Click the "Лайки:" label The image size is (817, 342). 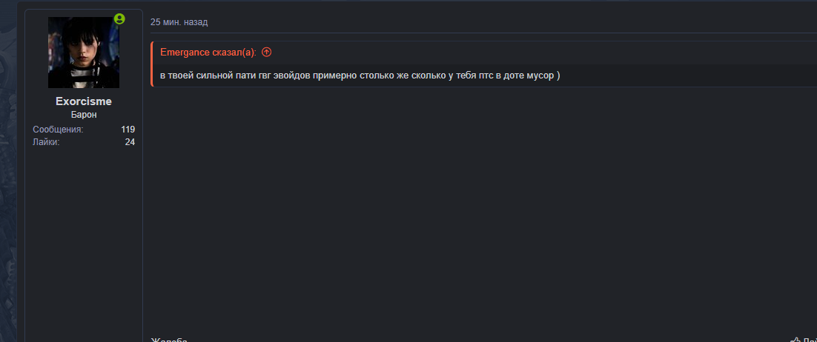click(46, 142)
